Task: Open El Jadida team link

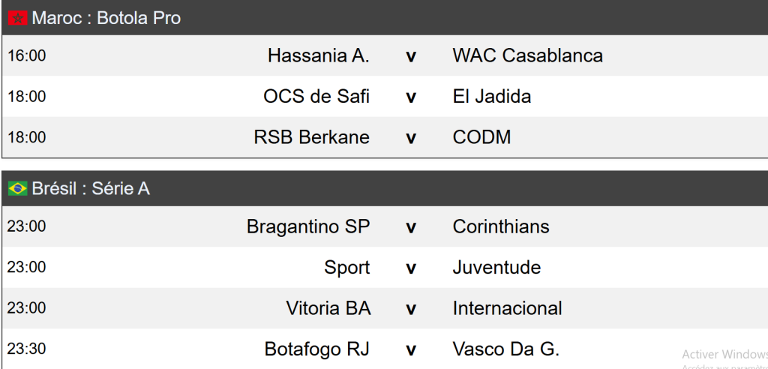Action: coord(492,97)
